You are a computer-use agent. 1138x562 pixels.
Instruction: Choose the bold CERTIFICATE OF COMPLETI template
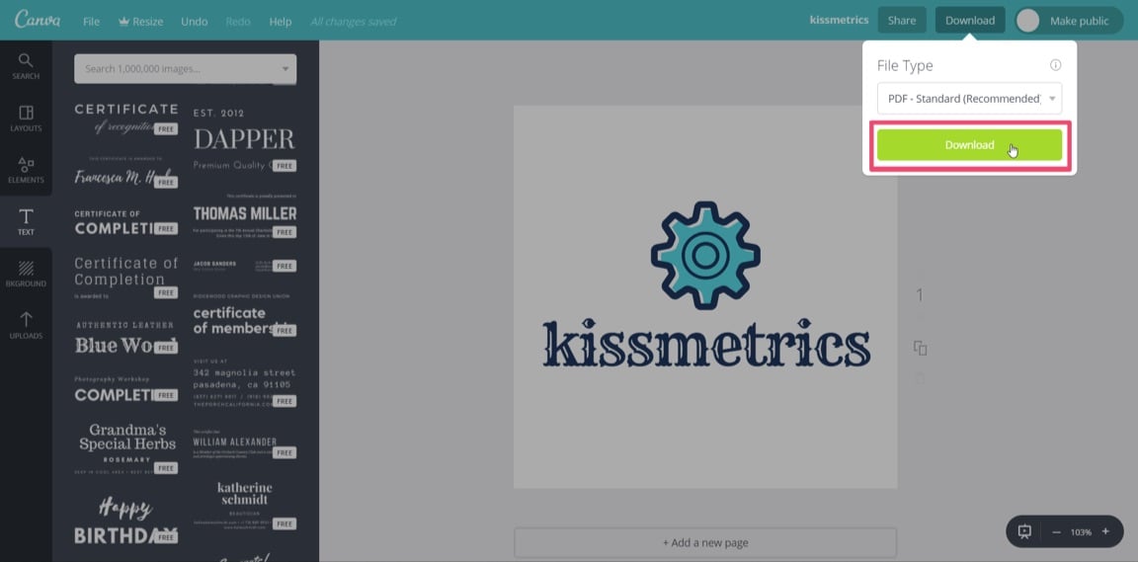[126, 222]
